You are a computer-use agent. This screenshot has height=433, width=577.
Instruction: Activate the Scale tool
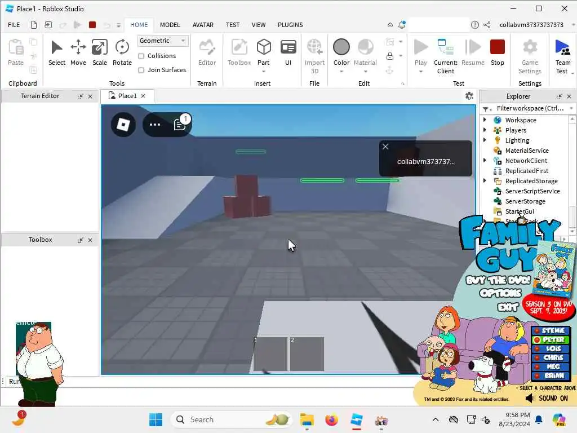99,47
